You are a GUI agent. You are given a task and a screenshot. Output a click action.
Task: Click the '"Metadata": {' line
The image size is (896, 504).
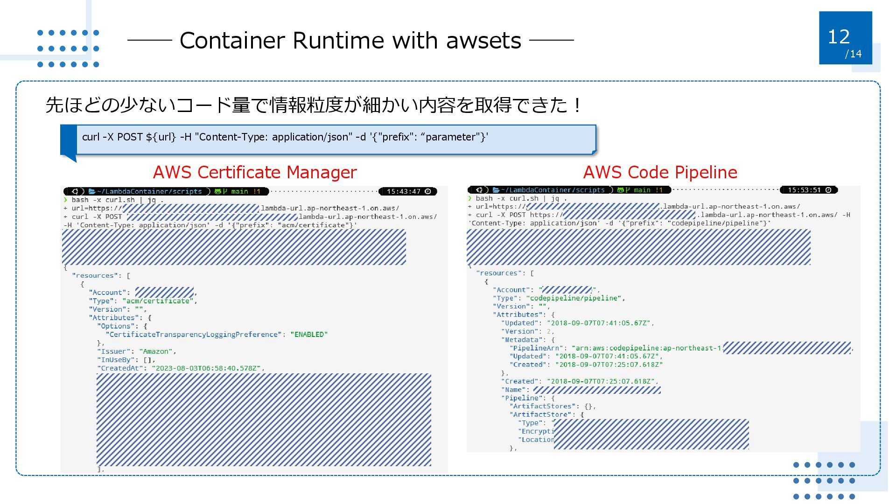coord(528,340)
